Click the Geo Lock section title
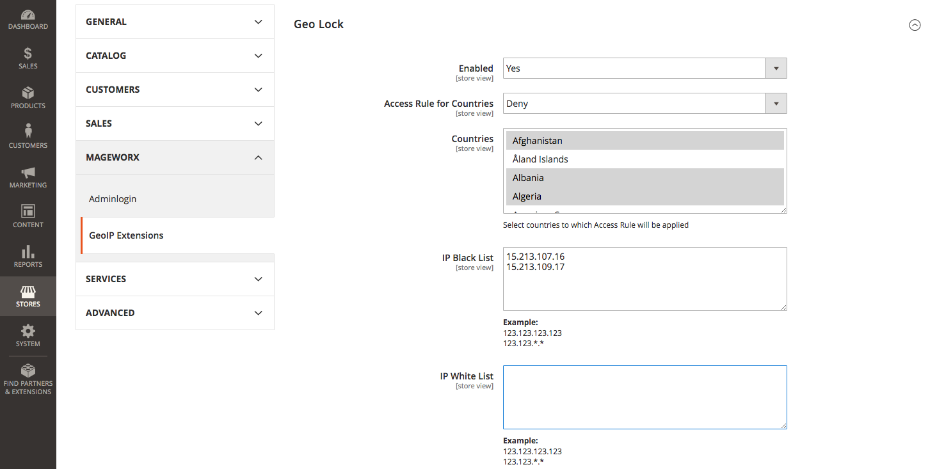 pos(319,24)
